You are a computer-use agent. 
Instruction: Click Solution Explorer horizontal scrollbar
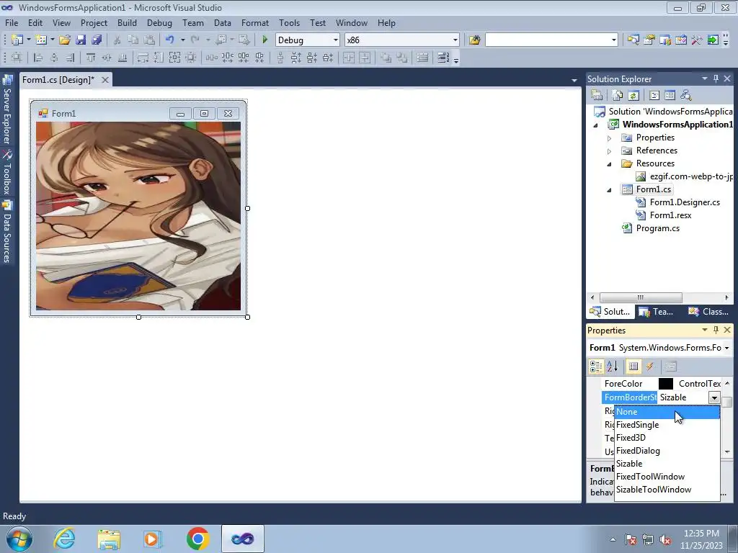coord(641,297)
